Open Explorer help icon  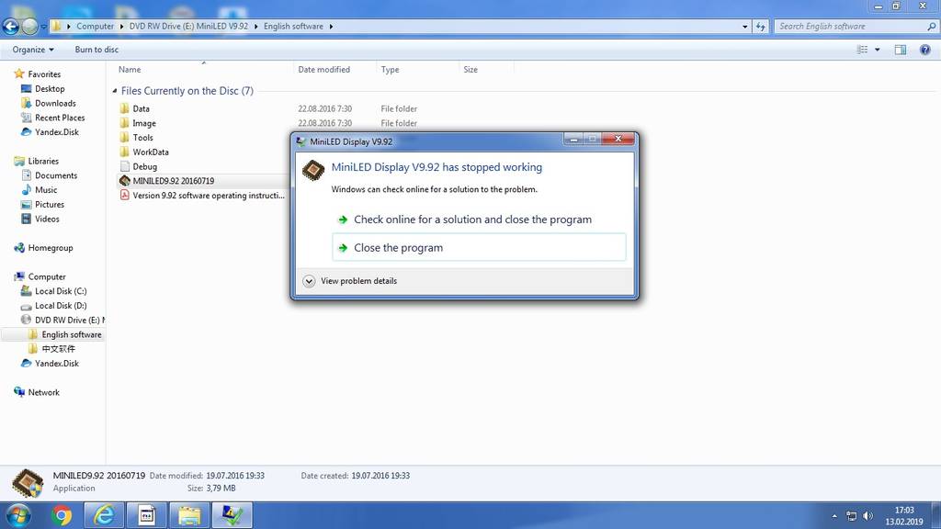click(x=924, y=50)
